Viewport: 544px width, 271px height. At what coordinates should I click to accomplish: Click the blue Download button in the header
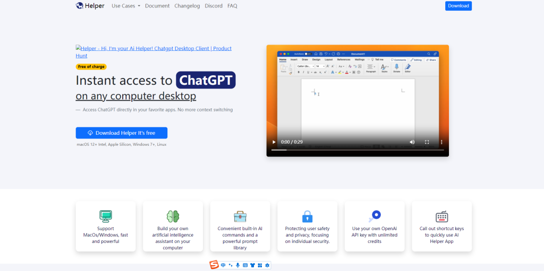(x=458, y=6)
